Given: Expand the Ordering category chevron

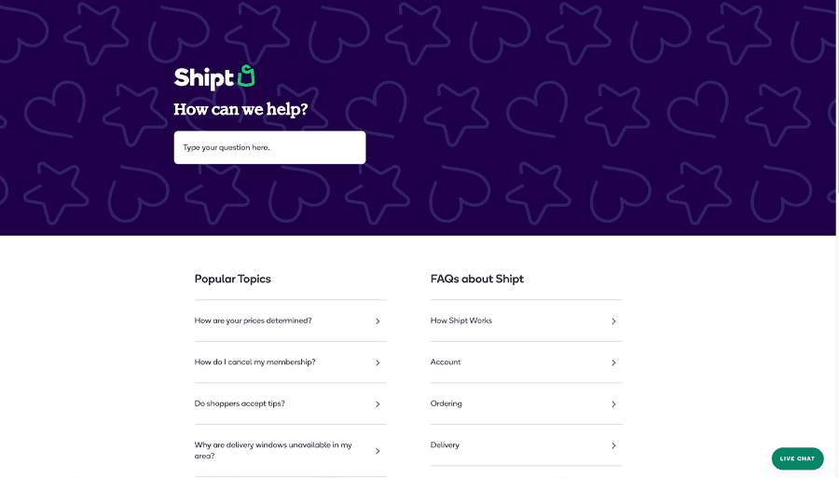Looking at the screenshot, I should 613,404.
